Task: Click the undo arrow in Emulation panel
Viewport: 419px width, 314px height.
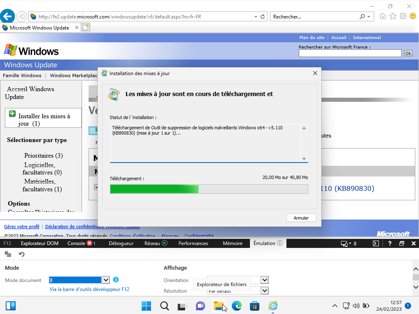Action: point(22,254)
